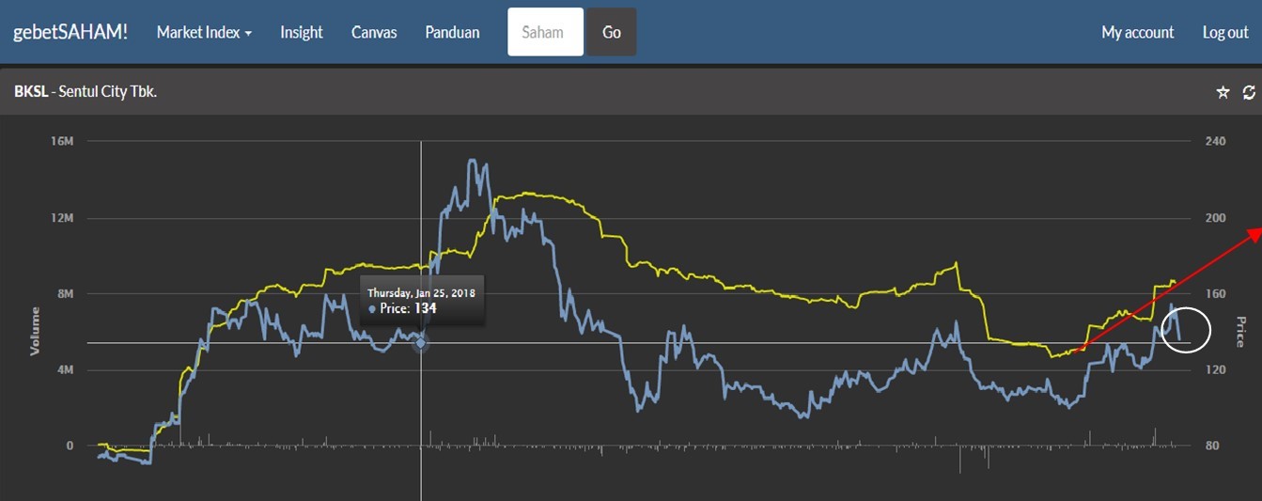Screen dimensions: 1262x501
Task: Click the highlighted data point marker on chart
Action: [421, 343]
